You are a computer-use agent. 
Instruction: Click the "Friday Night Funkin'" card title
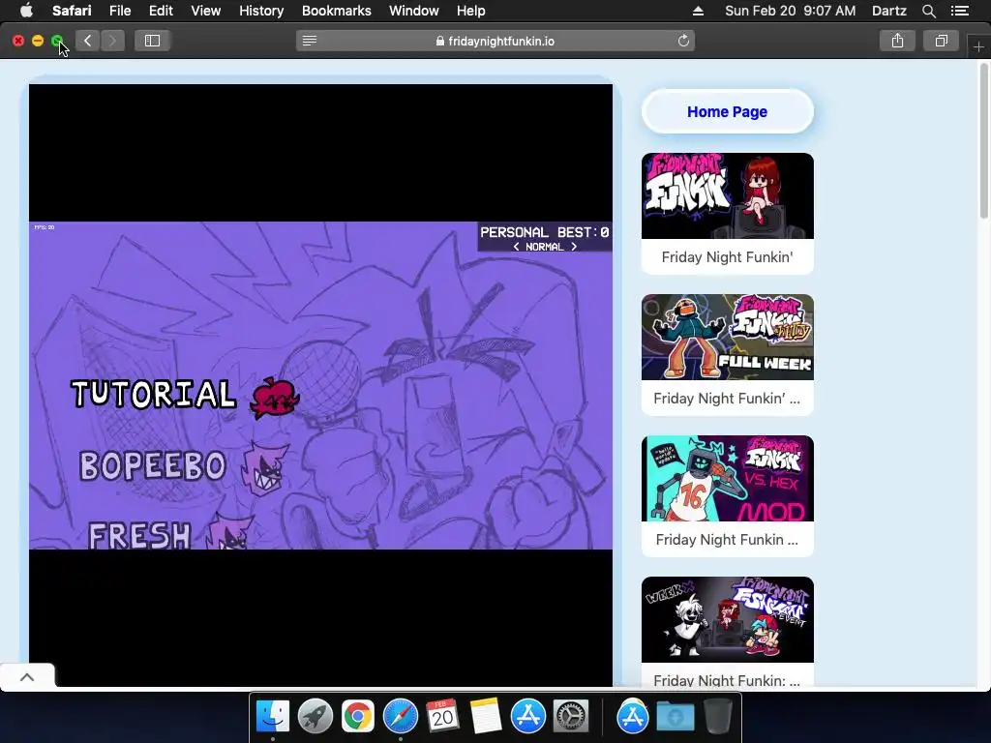[x=728, y=257]
